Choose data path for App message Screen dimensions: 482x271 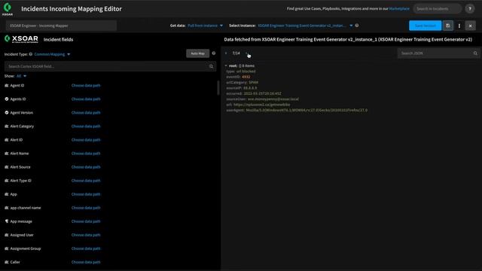pyautogui.click(x=86, y=221)
